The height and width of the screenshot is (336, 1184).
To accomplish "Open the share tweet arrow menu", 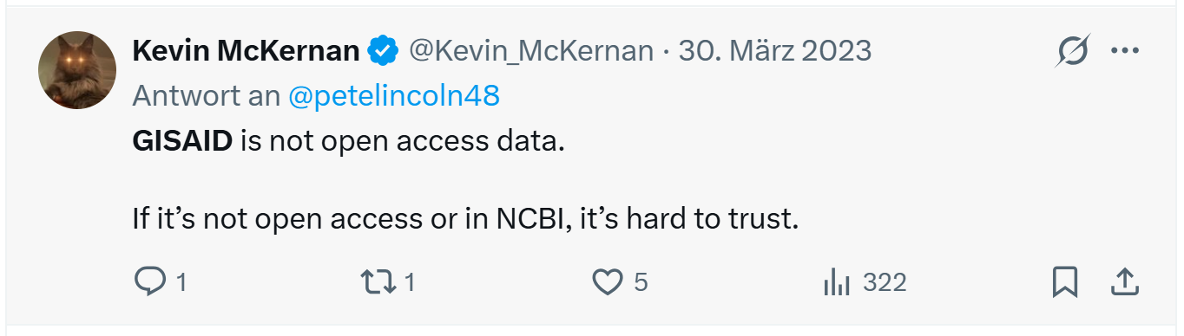I will tap(1124, 281).
